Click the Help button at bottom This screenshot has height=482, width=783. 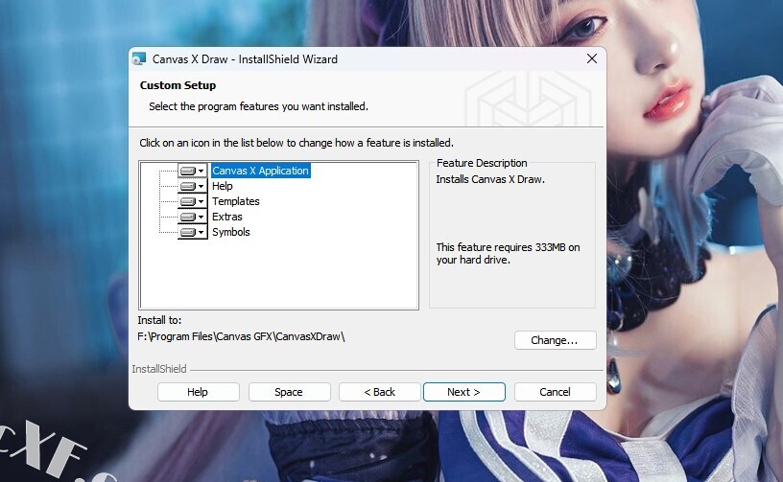click(x=198, y=392)
